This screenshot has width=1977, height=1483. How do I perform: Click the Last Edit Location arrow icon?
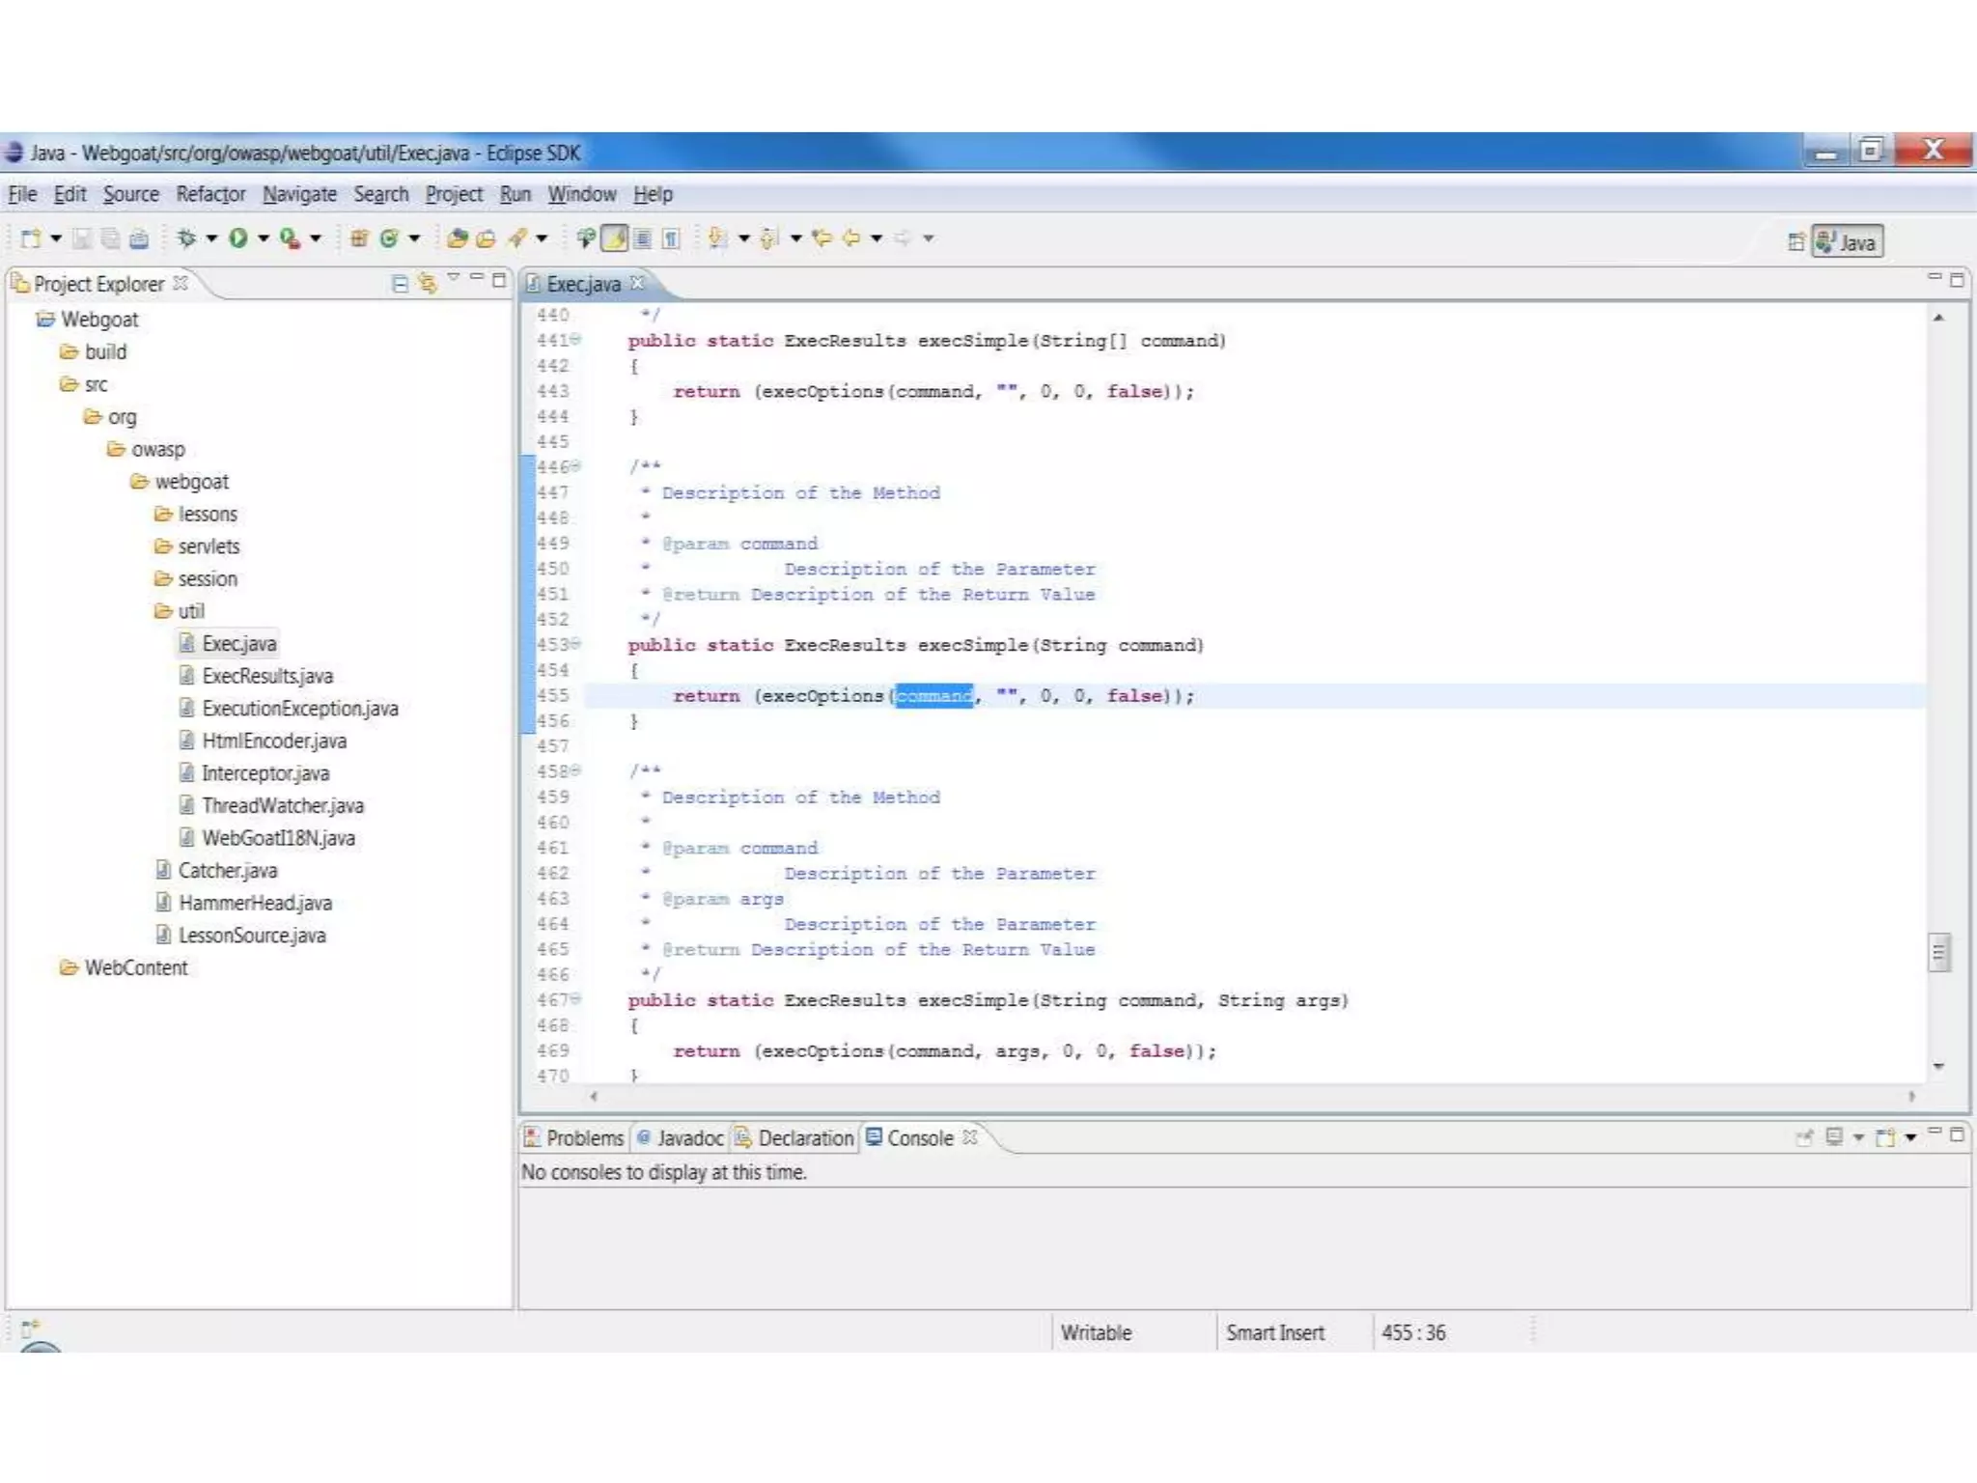pos(821,238)
